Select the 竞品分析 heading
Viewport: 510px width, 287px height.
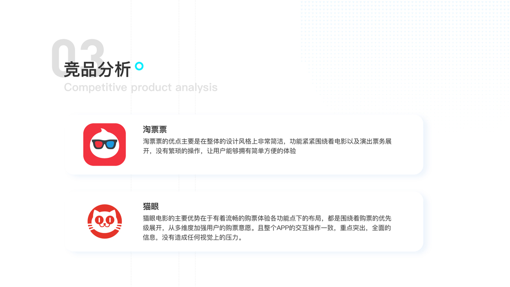[x=97, y=69]
